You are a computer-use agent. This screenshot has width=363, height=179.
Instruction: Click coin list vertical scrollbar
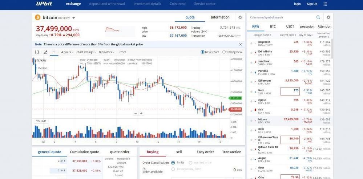point(332,49)
